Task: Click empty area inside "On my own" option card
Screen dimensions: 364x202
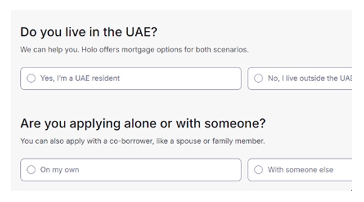Action: [166, 170]
